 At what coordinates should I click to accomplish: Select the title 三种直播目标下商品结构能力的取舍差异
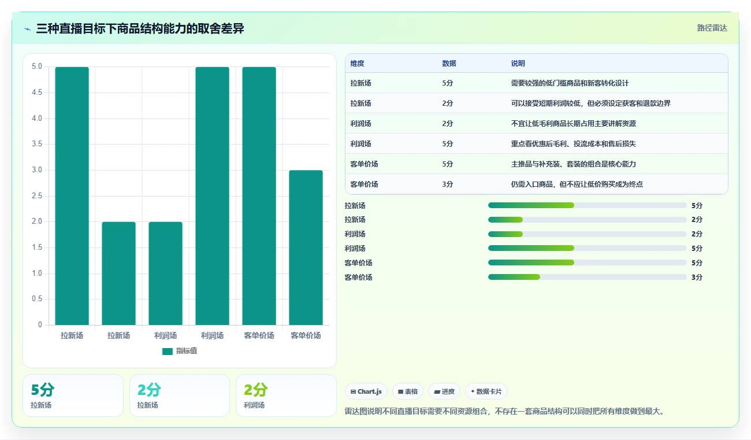[140, 29]
